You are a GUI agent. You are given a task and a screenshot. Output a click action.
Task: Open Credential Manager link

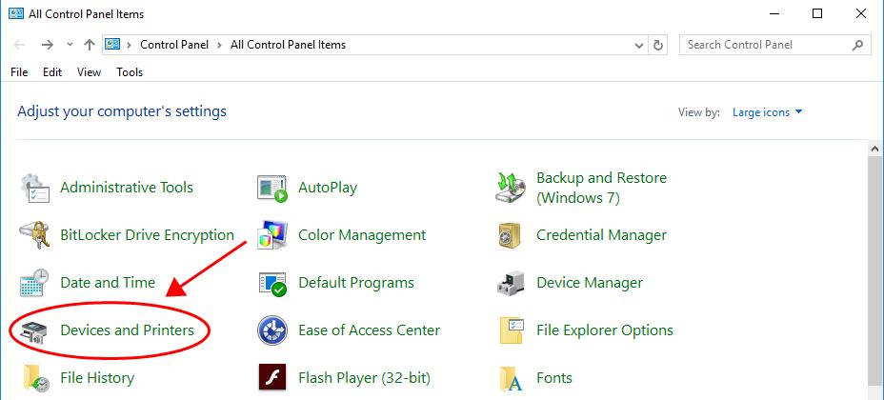601,235
